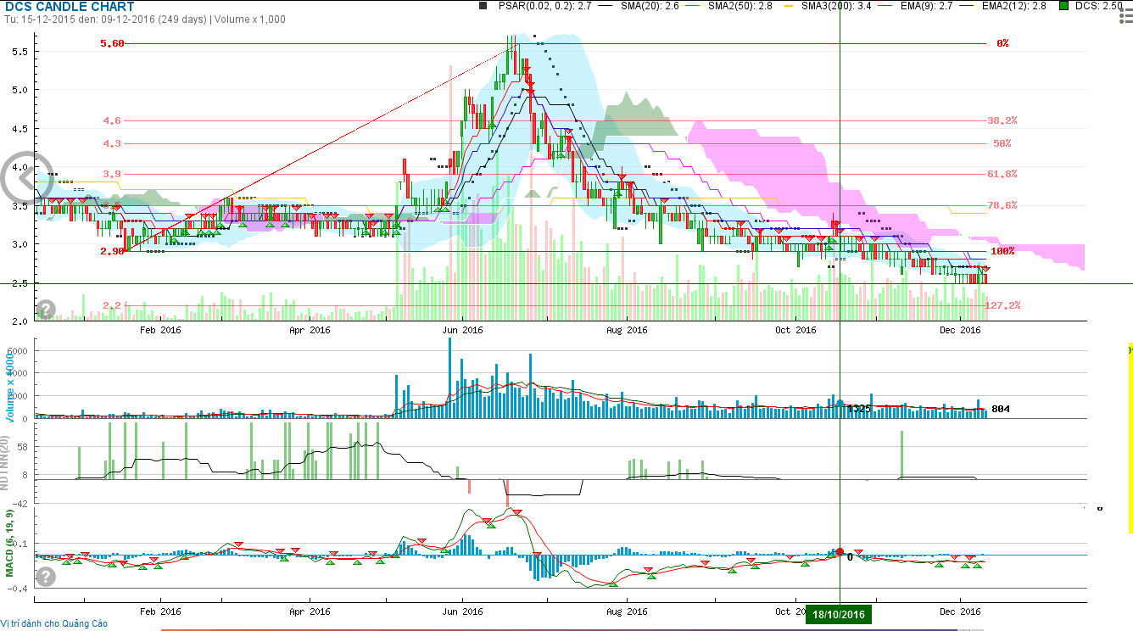Click the 50% Fibonacci level label
1133x631 pixels.
[x=1002, y=143]
